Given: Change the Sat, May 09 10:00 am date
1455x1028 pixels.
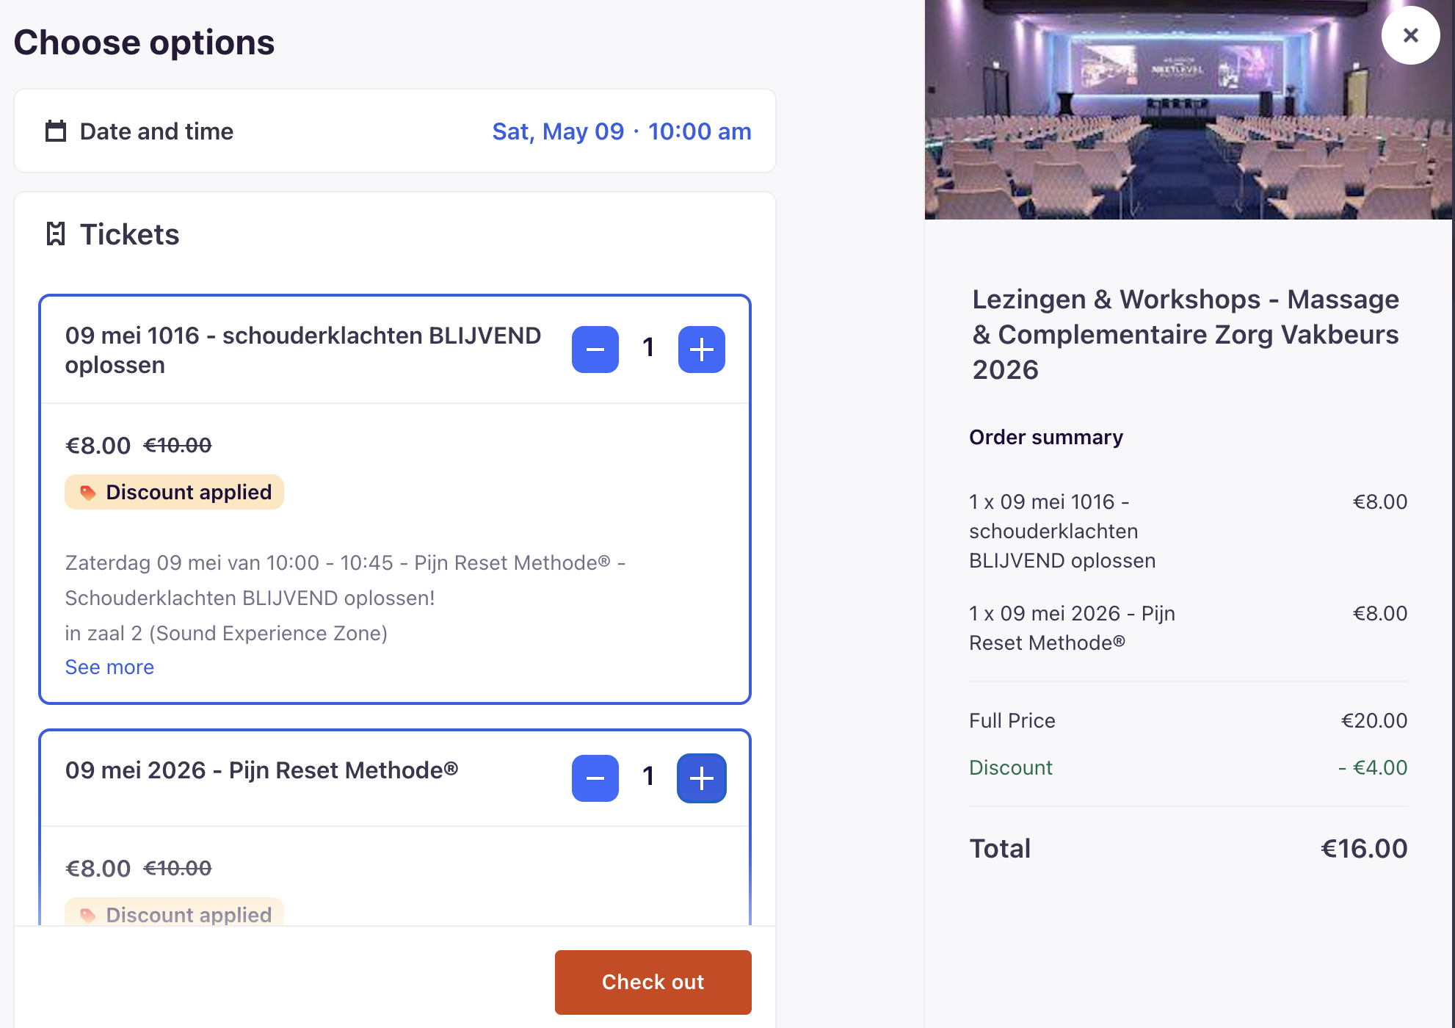Looking at the screenshot, I should (621, 131).
